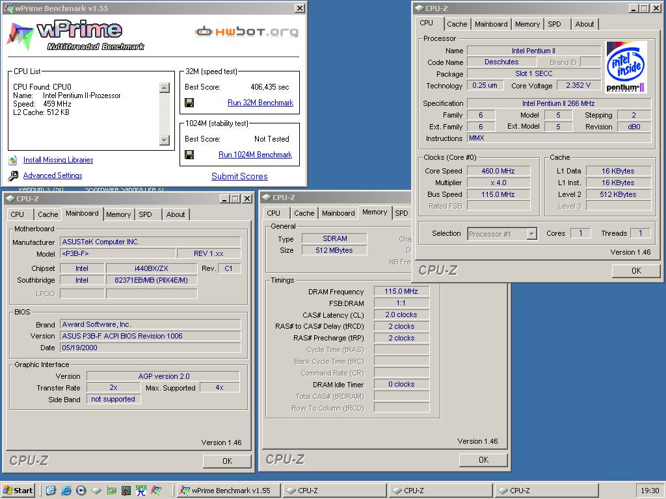Launch Super Pi from quick launch
The image size is (666, 499).
click(141, 491)
